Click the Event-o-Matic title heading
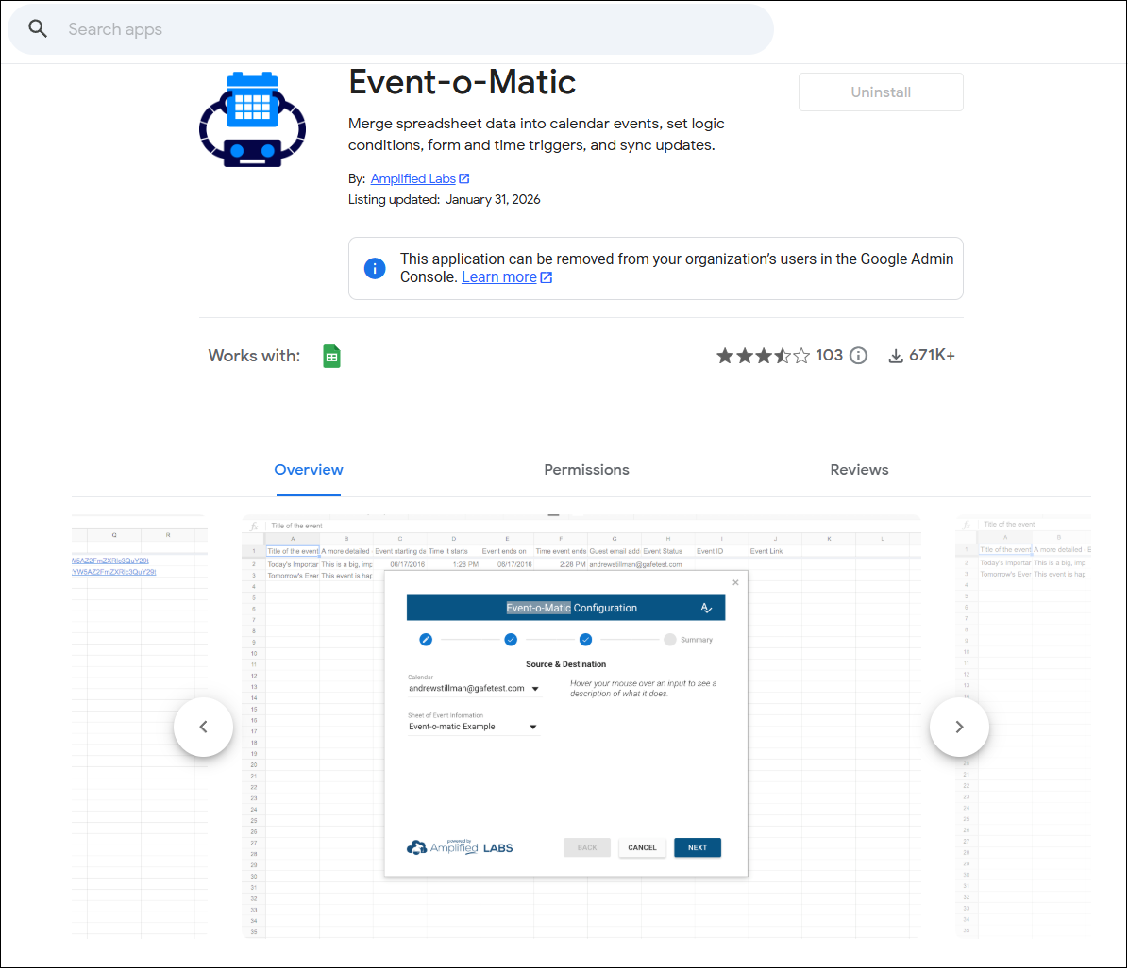This screenshot has height=971, width=1128. click(x=462, y=82)
